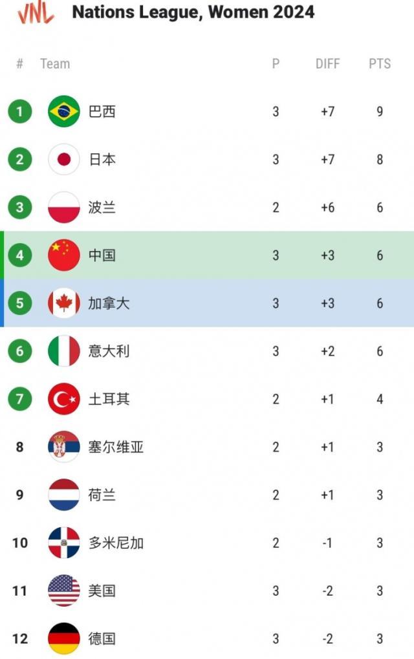Click the Team column header
This screenshot has width=414, height=659.
point(56,63)
